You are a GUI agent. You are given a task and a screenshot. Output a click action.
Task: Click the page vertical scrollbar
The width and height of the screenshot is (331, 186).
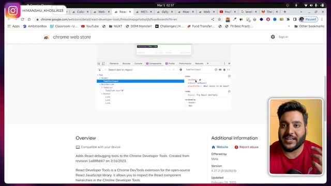point(325,98)
